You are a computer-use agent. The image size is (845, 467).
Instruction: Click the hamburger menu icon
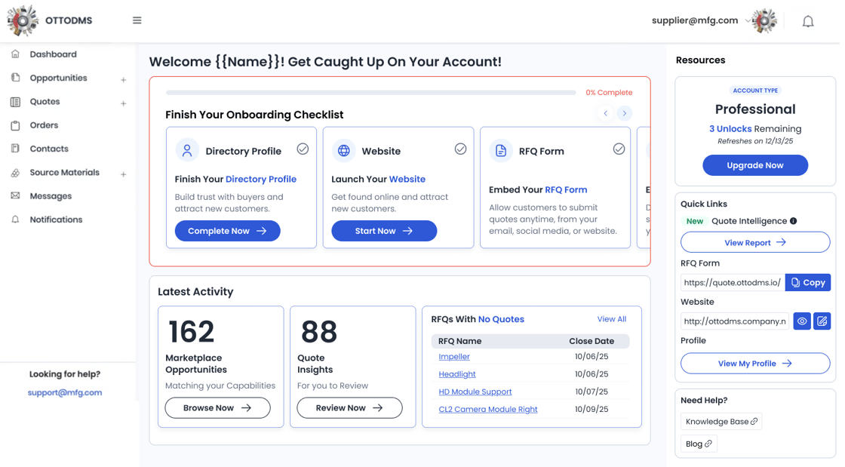tap(137, 20)
